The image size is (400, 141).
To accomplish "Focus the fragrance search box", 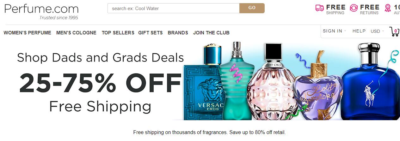I will [x=174, y=8].
